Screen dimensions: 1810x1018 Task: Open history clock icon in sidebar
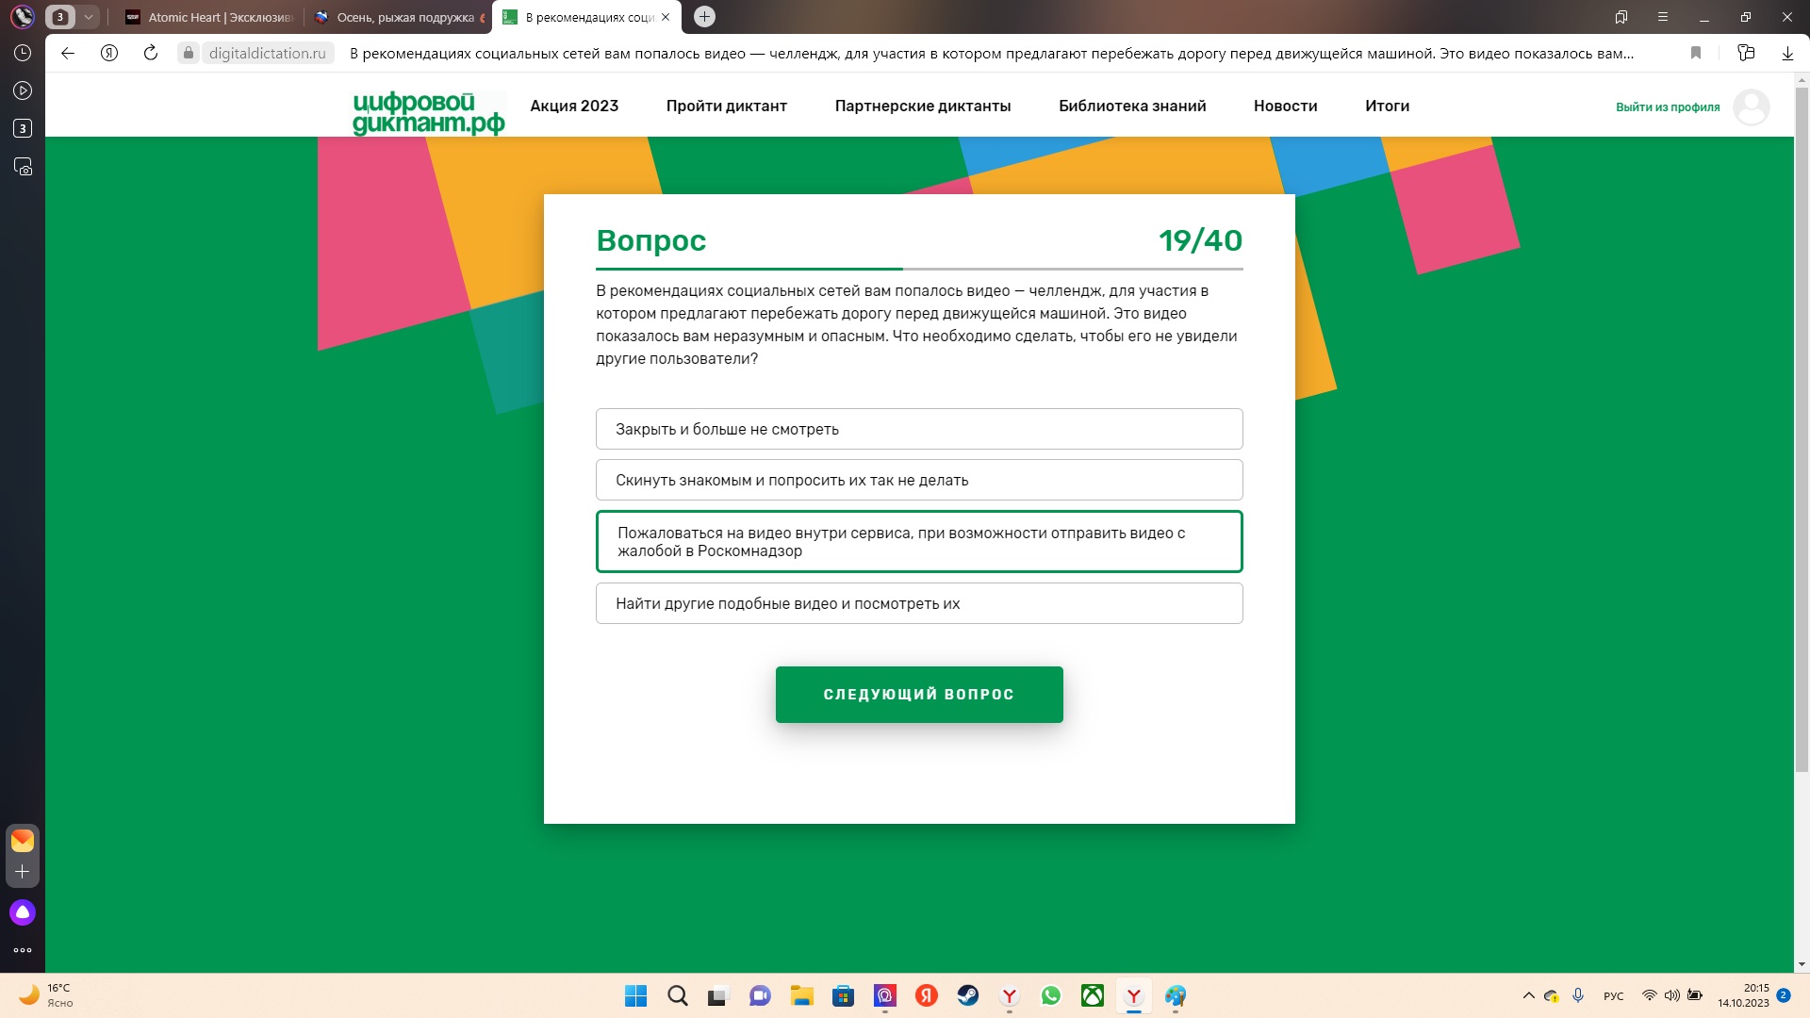23,54
